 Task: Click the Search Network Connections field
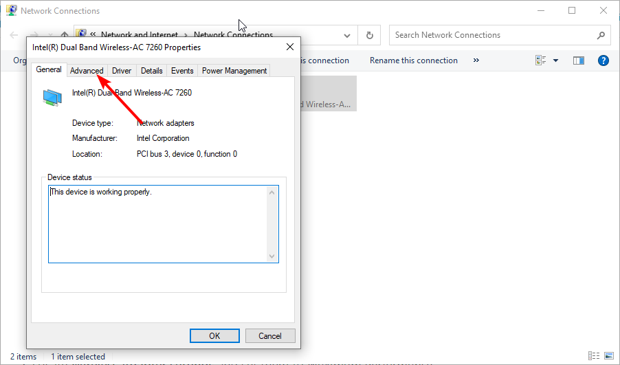(x=491, y=35)
